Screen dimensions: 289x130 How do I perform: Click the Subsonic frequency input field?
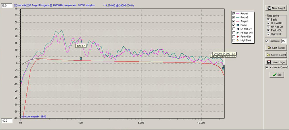point(284,41)
